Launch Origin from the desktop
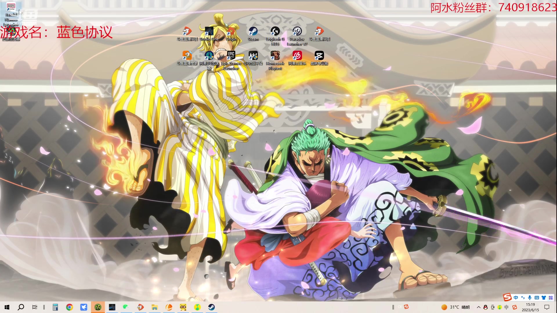The height and width of the screenshot is (313, 557). pos(231,34)
